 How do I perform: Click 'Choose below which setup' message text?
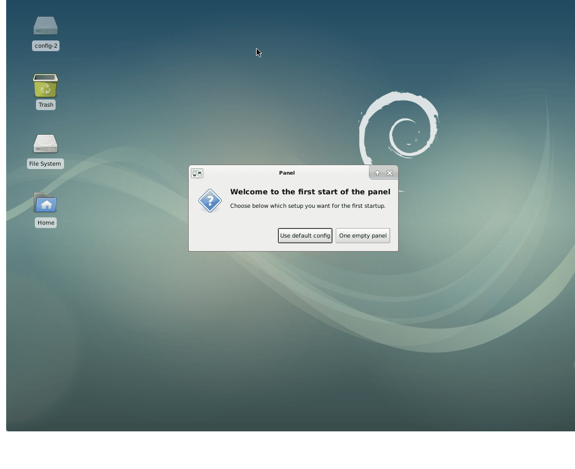[x=308, y=206]
